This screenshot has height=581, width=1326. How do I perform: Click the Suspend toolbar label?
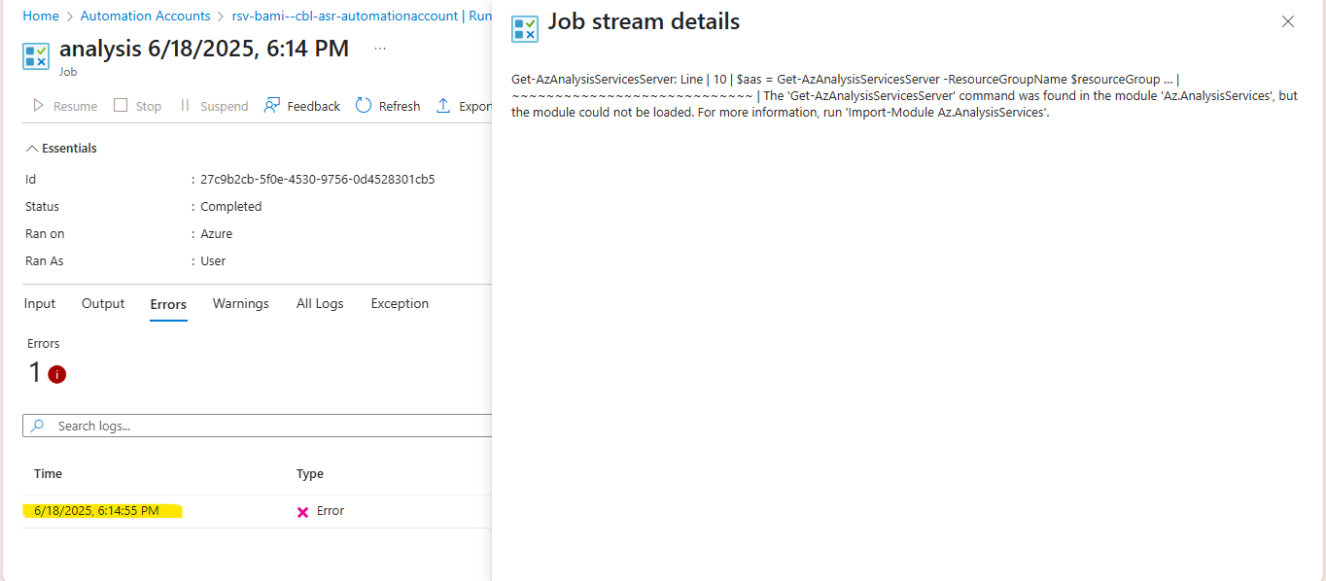(225, 106)
